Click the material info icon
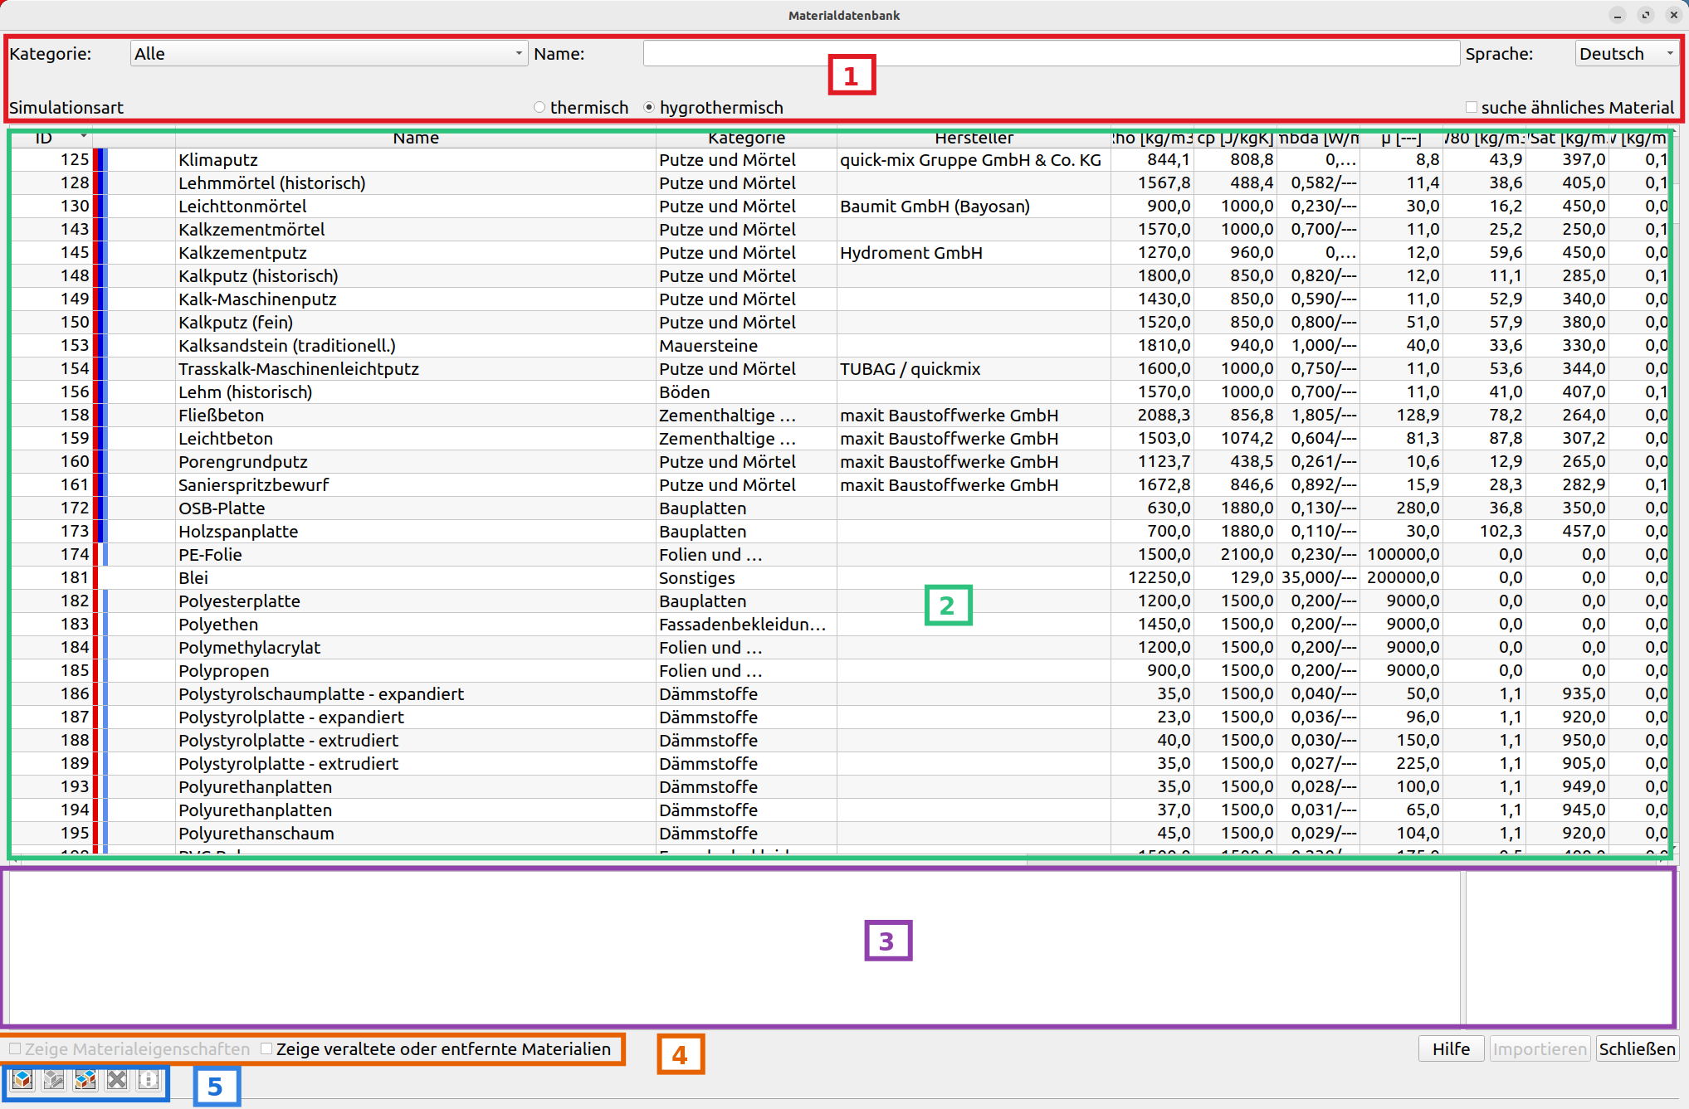 (x=149, y=1079)
